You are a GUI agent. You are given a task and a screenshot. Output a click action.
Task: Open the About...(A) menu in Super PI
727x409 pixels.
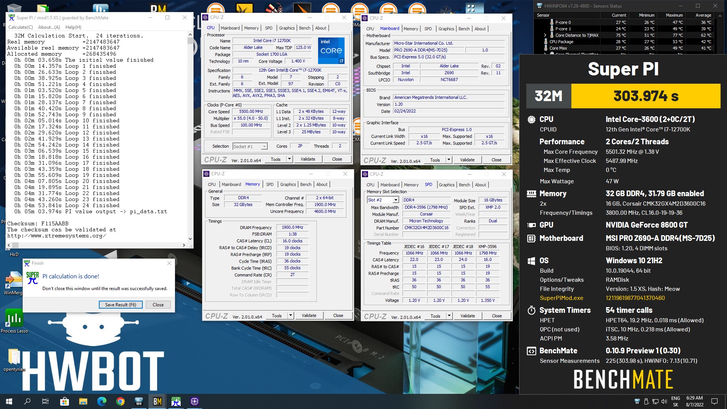(49, 27)
